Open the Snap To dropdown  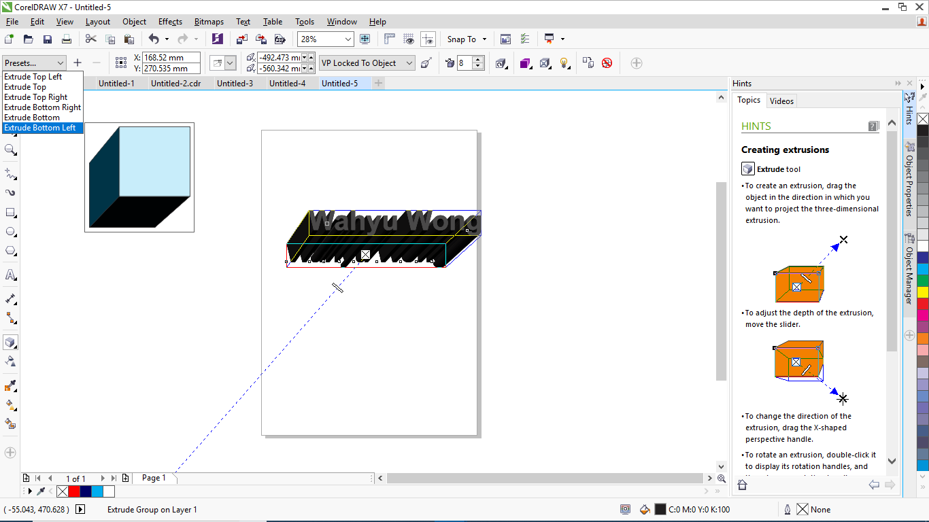[x=467, y=39]
